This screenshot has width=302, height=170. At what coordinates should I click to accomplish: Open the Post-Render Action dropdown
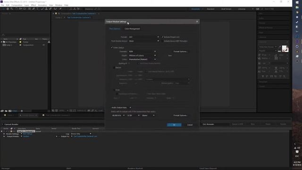click(144, 41)
